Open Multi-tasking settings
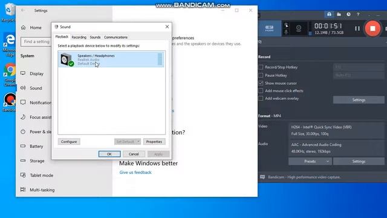The width and height of the screenshot is (387, 218). click(x=37, y=190)
